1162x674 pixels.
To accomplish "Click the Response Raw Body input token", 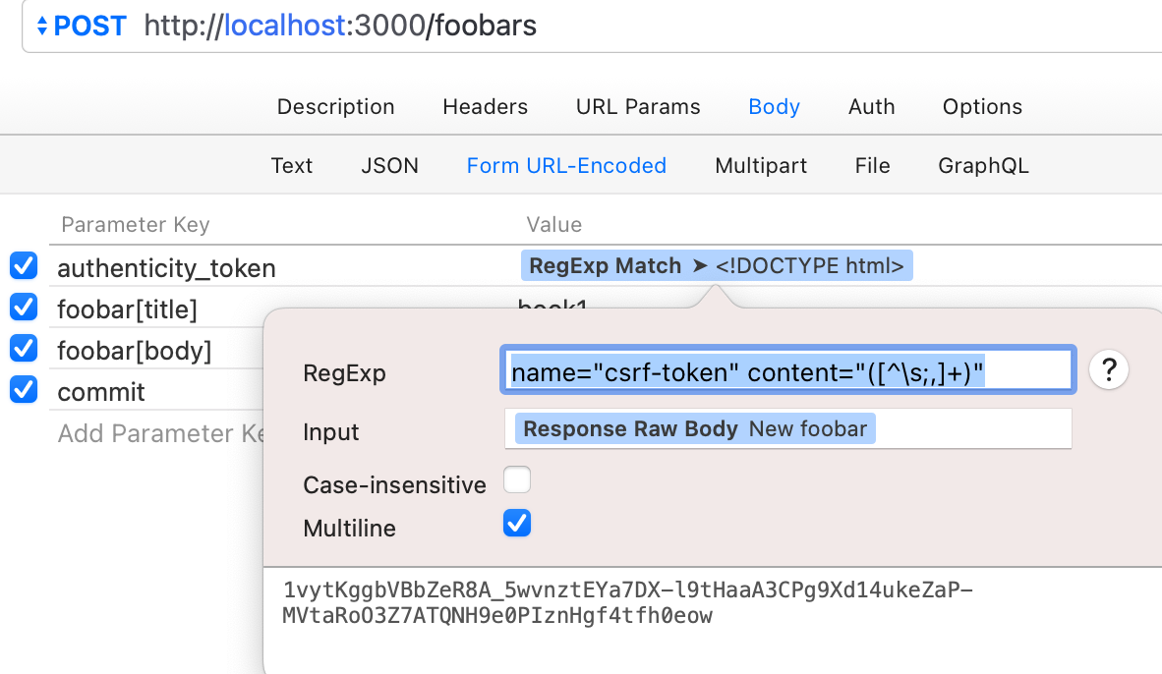I will pos(695,429).
